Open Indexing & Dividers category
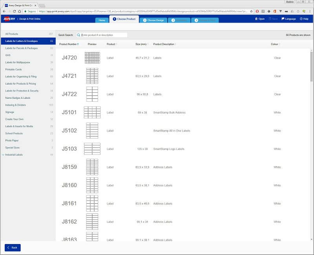Image resolution: width=314 pixels, height=255 pixels. click(x=28, y=105)
